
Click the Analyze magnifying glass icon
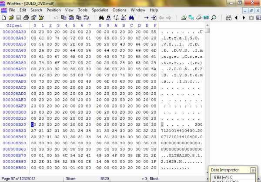click(x=214, y=18)
